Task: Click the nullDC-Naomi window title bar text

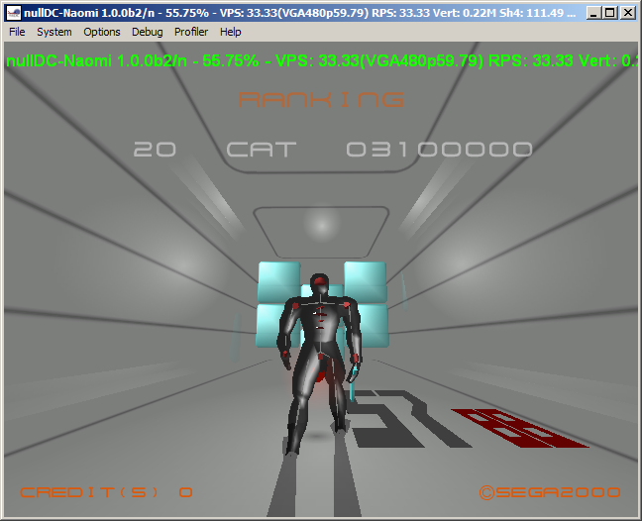Action: click(299, 13)
